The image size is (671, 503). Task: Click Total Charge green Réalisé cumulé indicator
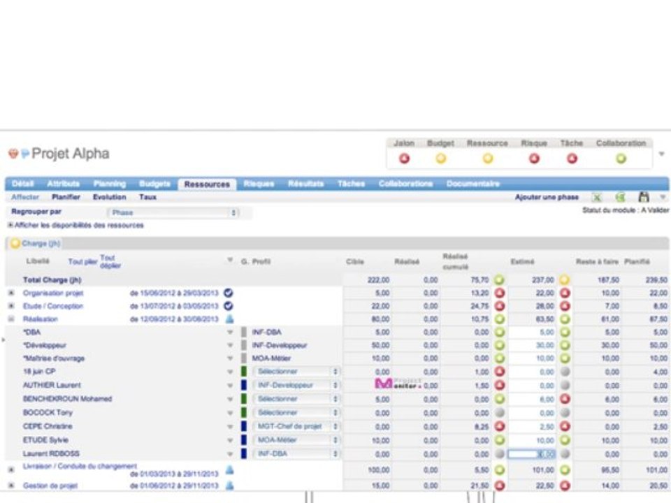pos(499,280)
